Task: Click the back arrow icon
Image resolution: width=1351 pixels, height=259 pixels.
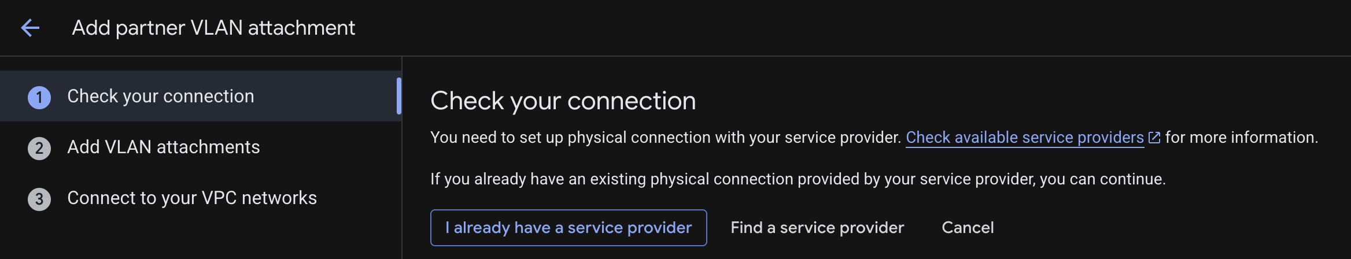Action: click(30, 28)
